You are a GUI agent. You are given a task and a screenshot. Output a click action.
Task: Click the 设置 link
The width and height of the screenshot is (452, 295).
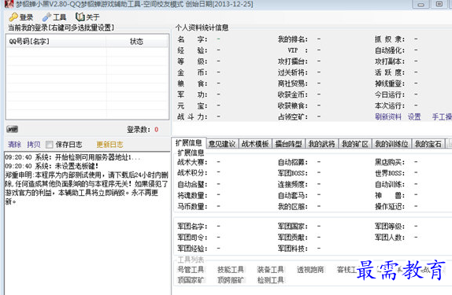click(414, 116)
